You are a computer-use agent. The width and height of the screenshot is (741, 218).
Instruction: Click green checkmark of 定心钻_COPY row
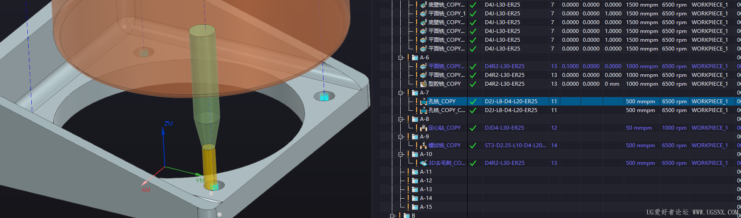[x=473, y=128]
